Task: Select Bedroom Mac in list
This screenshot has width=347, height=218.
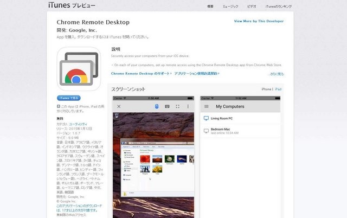Action: 240,131
